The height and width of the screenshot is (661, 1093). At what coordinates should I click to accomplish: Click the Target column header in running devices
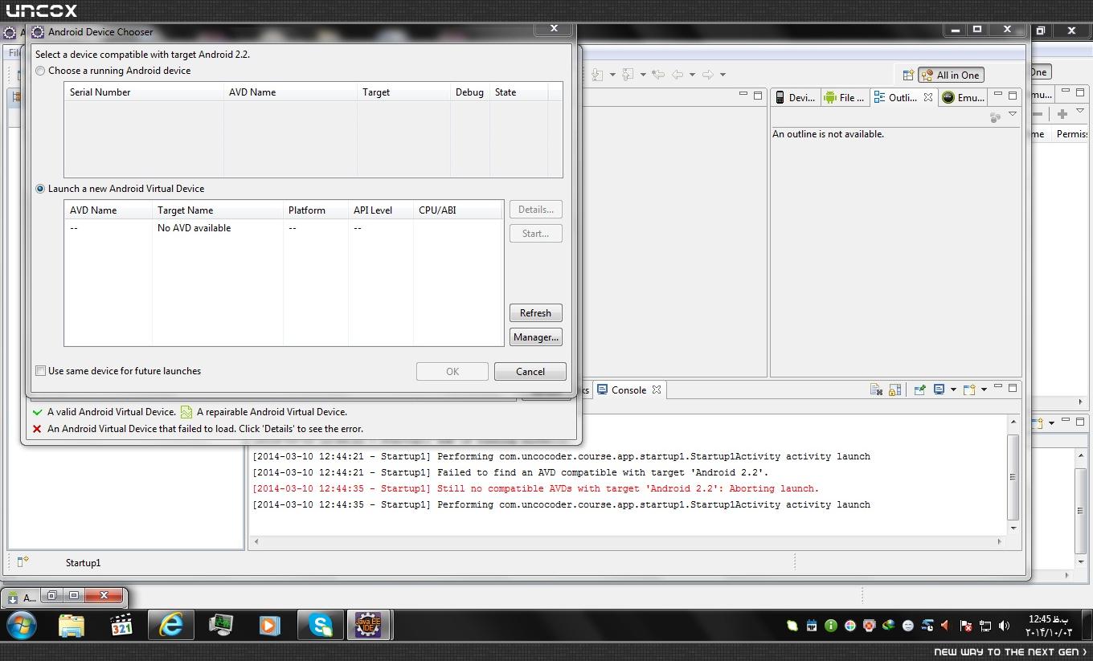tap(403, 92)
